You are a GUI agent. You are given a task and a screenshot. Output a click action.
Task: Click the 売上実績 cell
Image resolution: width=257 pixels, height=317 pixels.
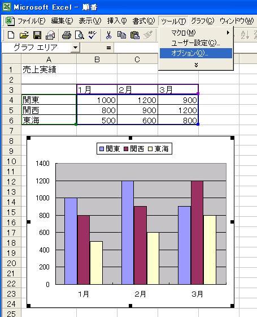click(x=49, y=69)
